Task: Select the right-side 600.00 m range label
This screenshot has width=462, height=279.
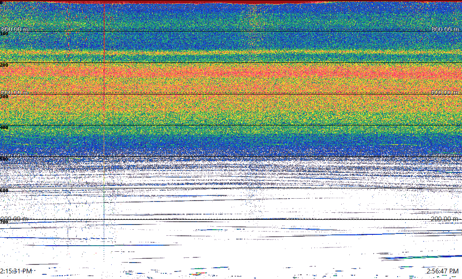Action: (x=445, y=93)
